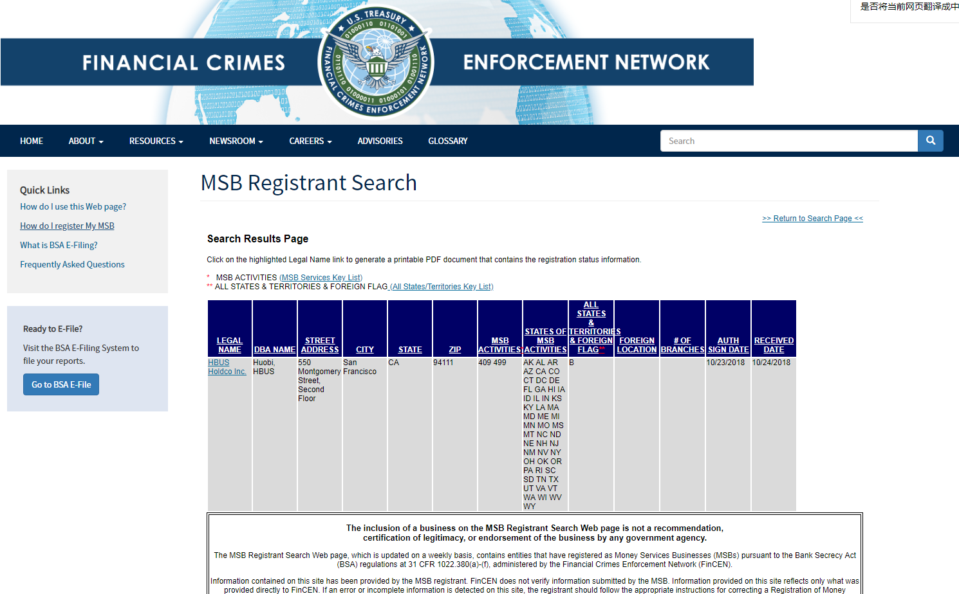Image resolution: width=959 pixels, height=594 pixels.
Task: Open the All States/Territories Key List link
Action: point(442,287)
